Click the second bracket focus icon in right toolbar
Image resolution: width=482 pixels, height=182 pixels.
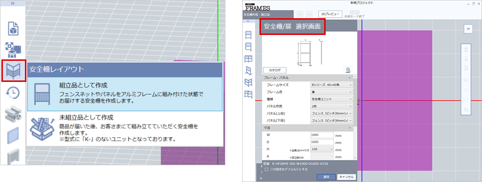(x=466, y=90)
